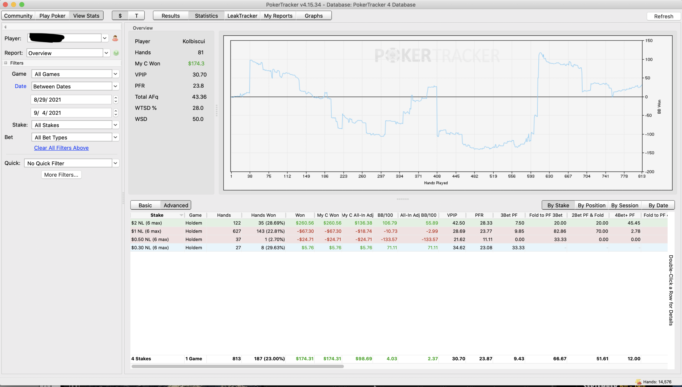This screenshot has height=387, width=682.
Task: Click the Refresh button
Action: (664, 16)
